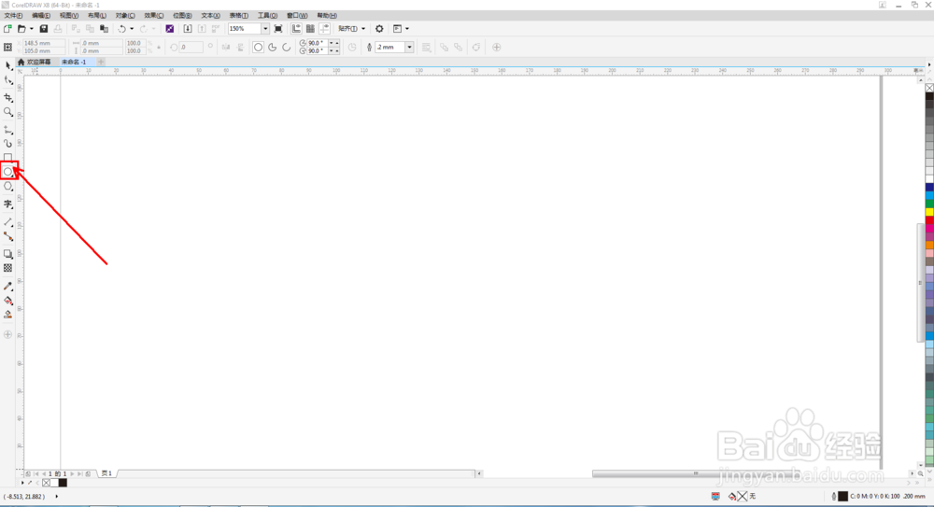Image resolution: width=934 pixels, height=507 pixels.
Task: Select the Drop Shadow tool
Action: pos(8,254)
